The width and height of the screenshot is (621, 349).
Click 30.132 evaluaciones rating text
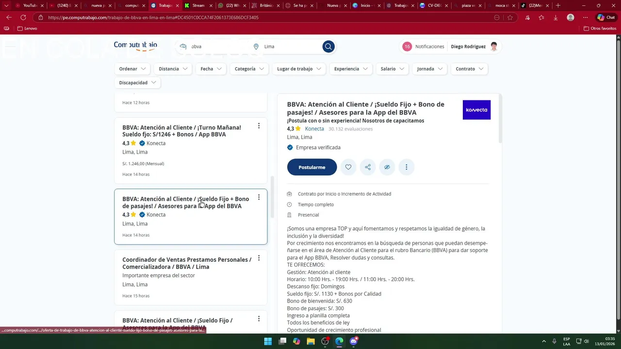pos(350,129)
